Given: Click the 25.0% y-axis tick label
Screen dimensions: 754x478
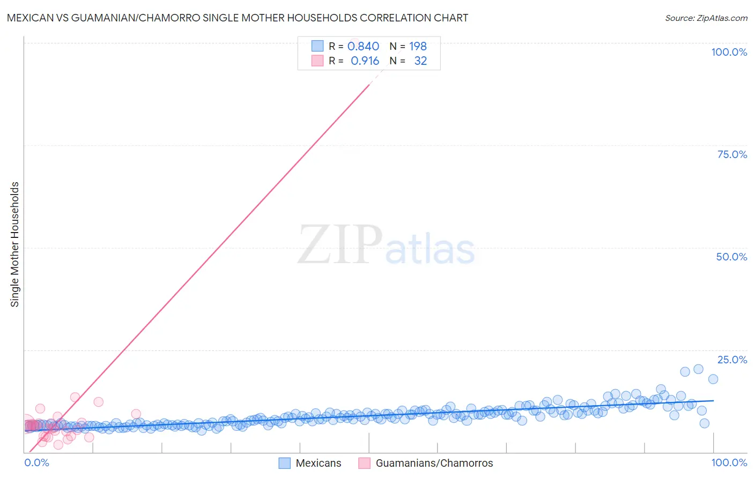Looking at the screenshot, I should [x=733, y=360].
